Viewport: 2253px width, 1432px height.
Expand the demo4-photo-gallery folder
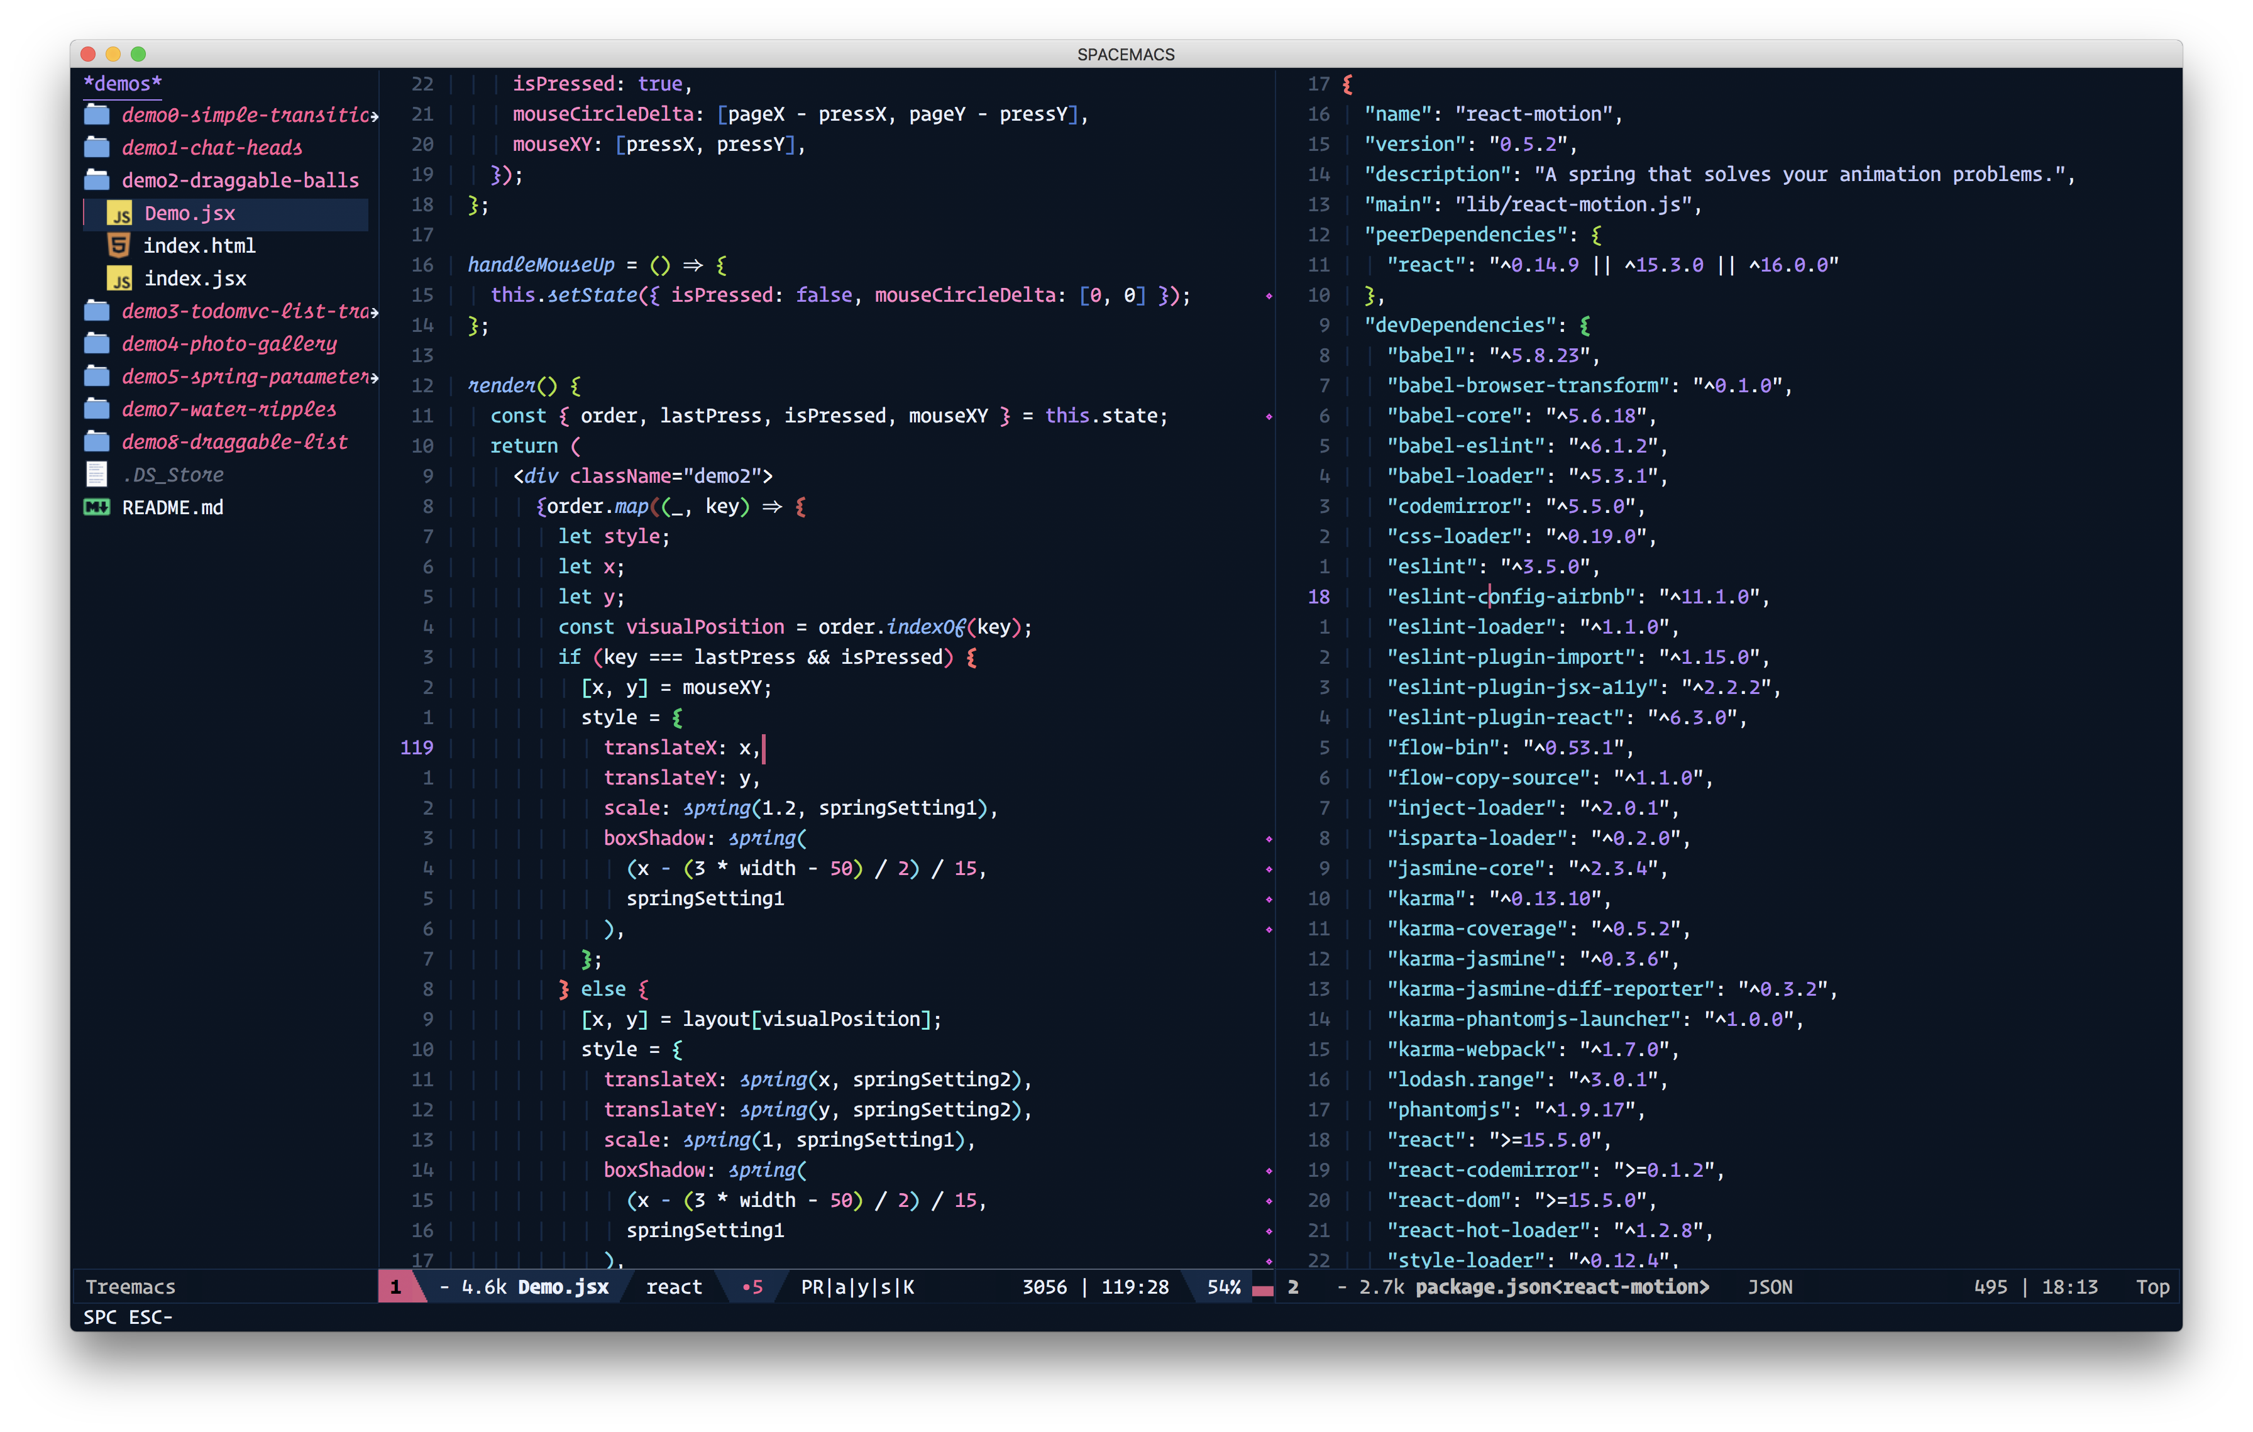229,344
